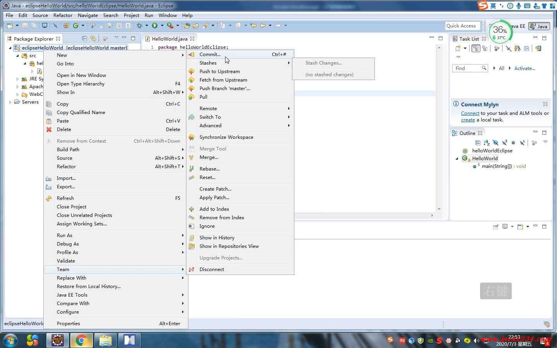The image size is (557, 348).
Task: Select Show in History menu entry
Action: (240, 238)
